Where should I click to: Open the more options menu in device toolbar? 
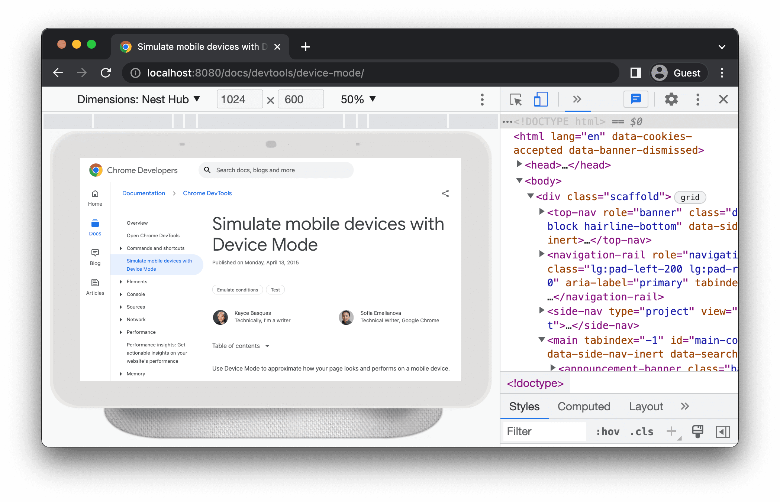(x=482, y=100)
